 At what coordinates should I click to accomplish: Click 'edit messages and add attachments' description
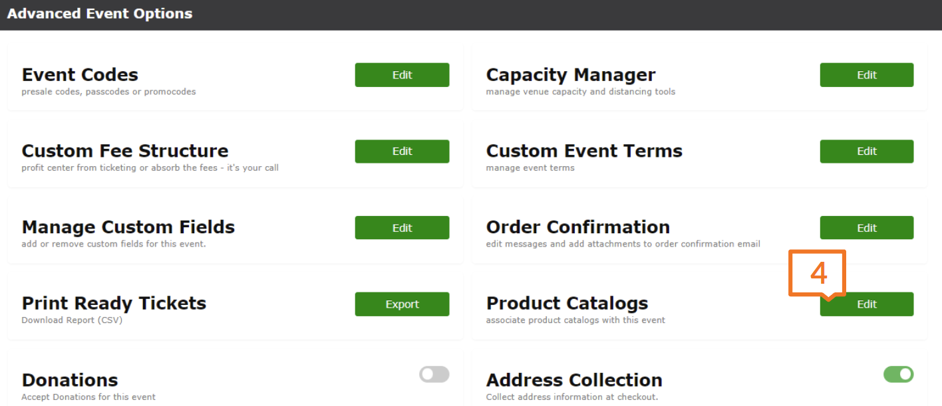click(623, 244)
